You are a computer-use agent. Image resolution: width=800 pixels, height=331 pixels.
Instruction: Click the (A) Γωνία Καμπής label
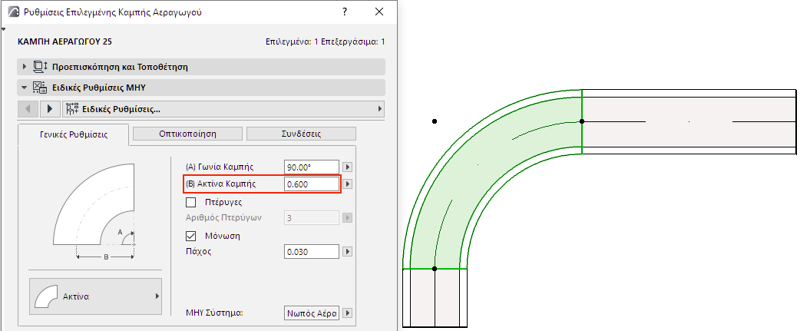coord(220,167)
